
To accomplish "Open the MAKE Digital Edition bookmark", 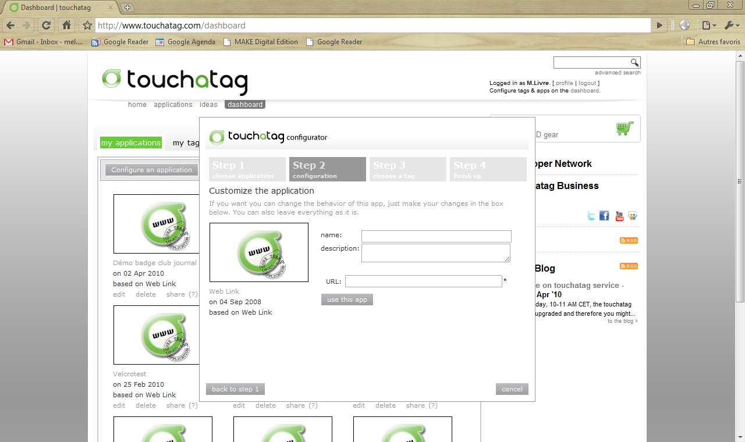I will click(260, 42).
